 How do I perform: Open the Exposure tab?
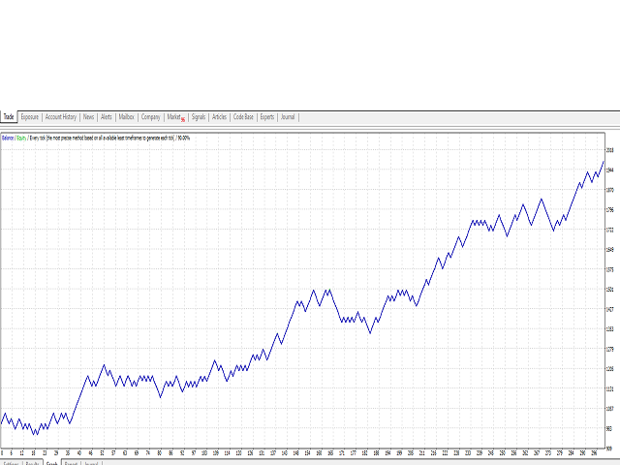click(30, 116)
